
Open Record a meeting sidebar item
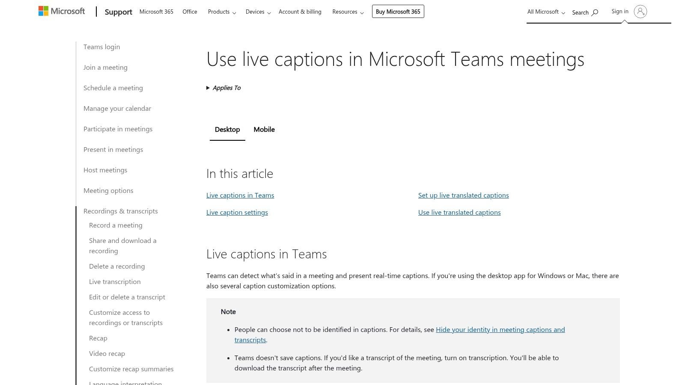(116, 225)
